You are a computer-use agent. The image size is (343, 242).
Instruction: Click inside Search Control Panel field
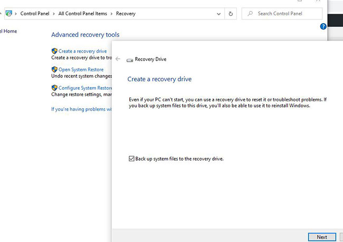[282, 14]
